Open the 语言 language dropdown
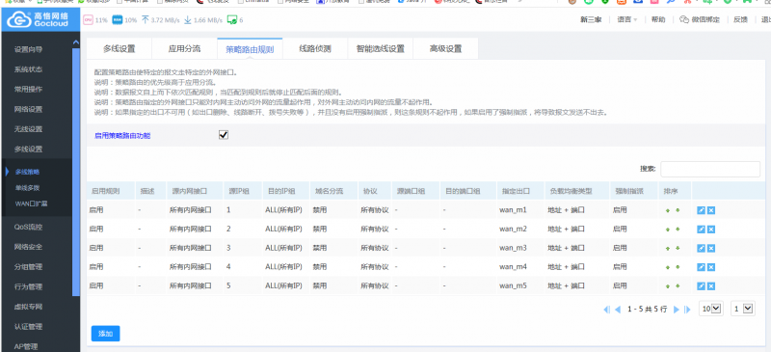This screenshot has height=352, width=771. tap(627, 19)
